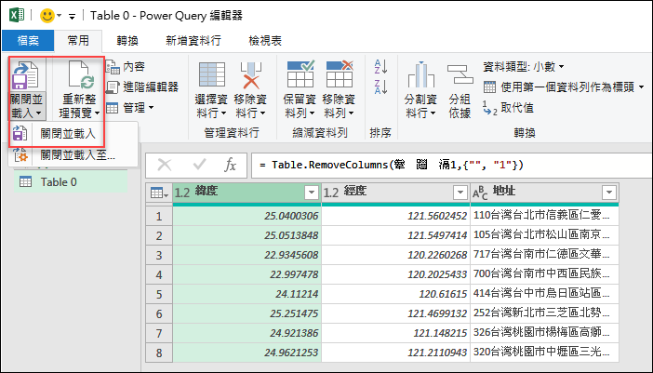Open the 進階編輯器

[x=141, y=87]
